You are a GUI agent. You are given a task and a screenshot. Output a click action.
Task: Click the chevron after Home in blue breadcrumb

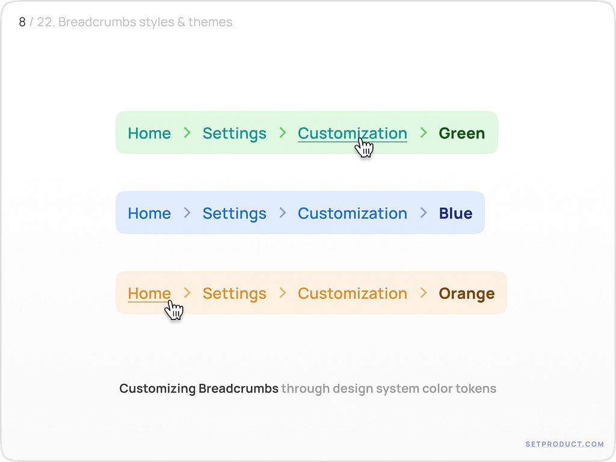(x=187, y=213)
